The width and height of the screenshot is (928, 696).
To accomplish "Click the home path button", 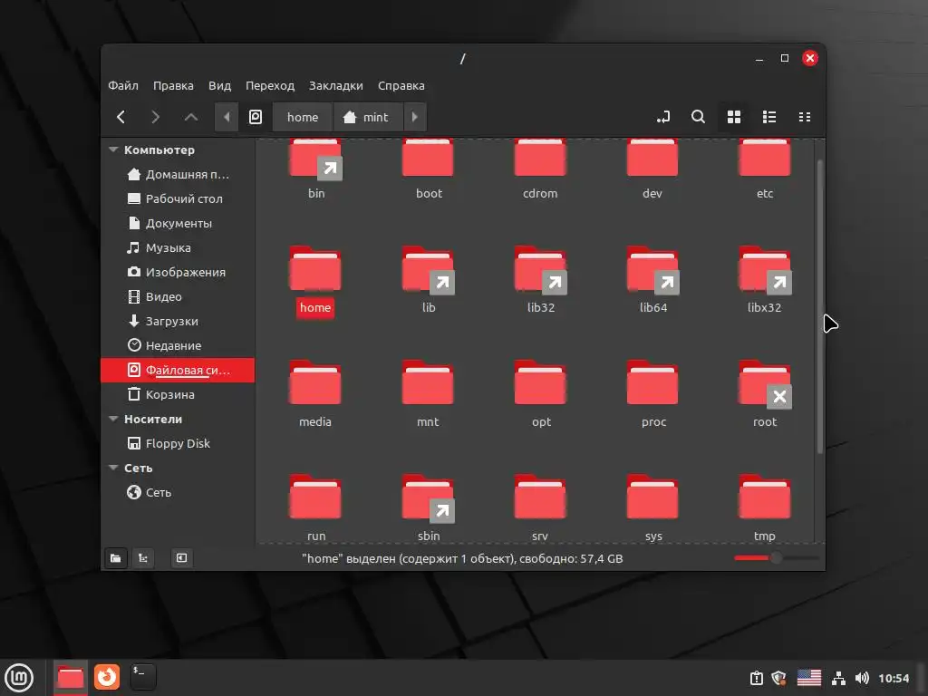I will click(x=303, y=117).
